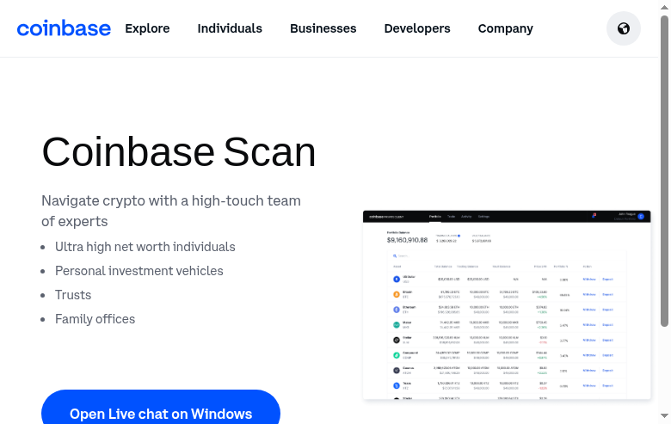Open the Businesses menu
This screenshot has width=671, height=424.
(323, 28)
